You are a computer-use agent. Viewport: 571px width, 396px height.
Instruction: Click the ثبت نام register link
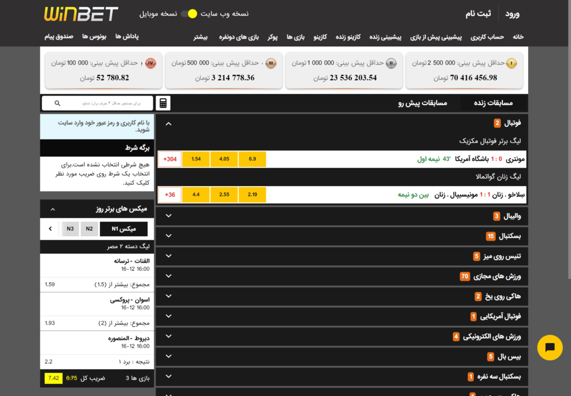[x=478, y=14]
